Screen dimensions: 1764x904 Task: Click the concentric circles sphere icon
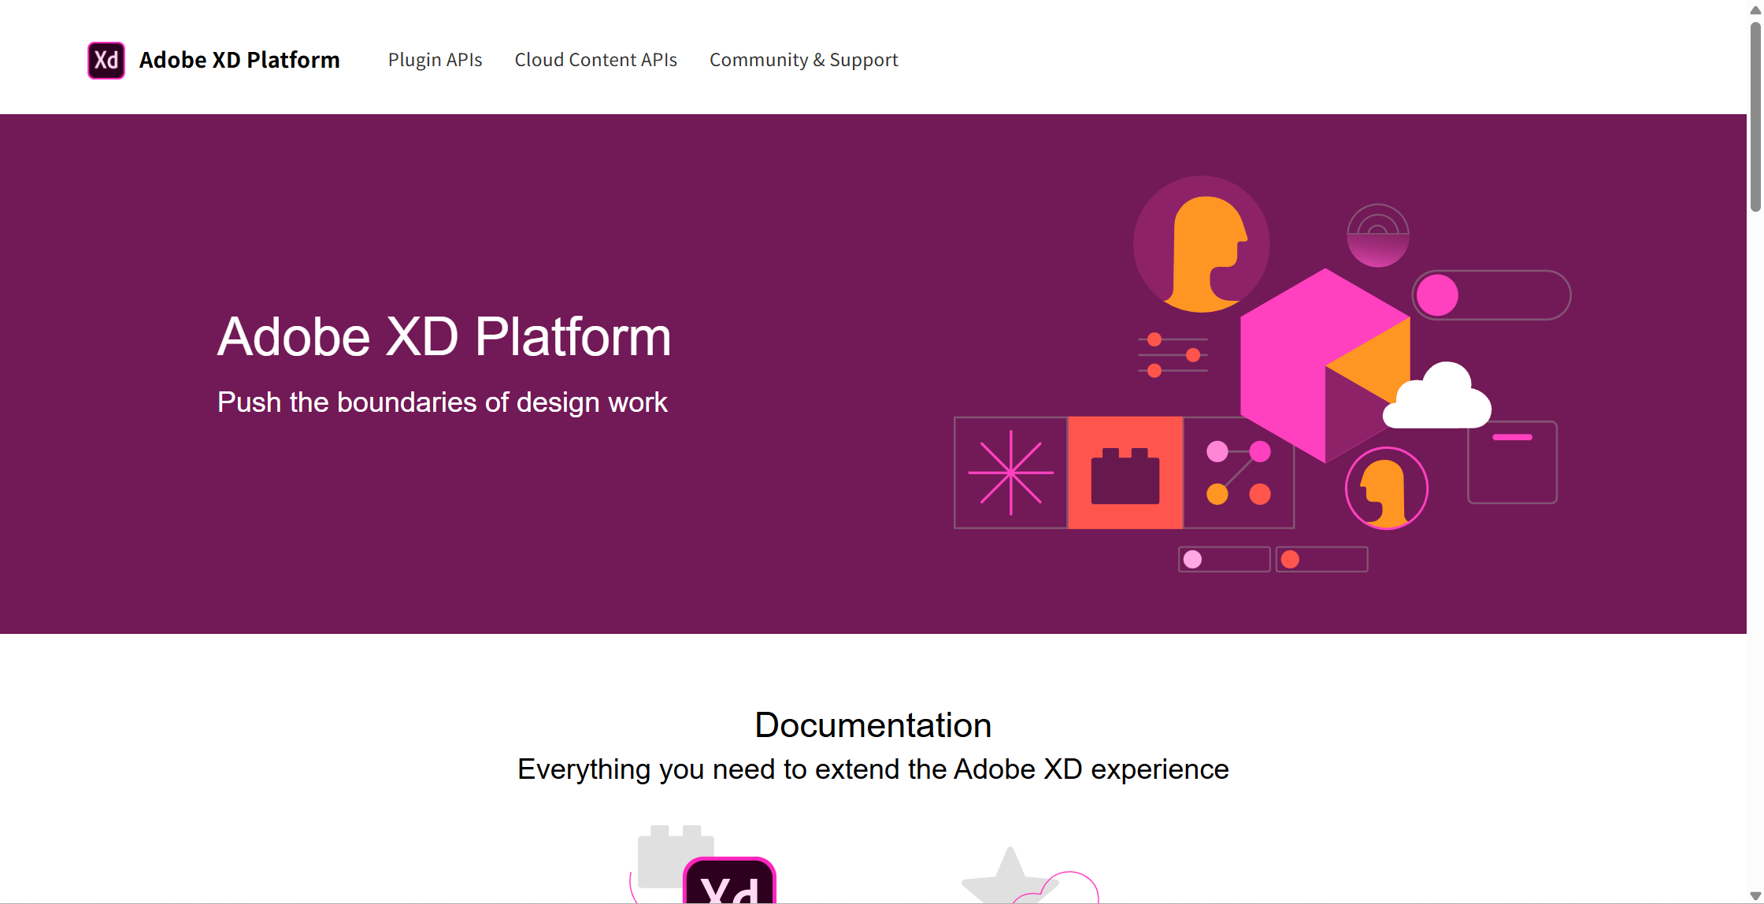(x=1377, y=235)
